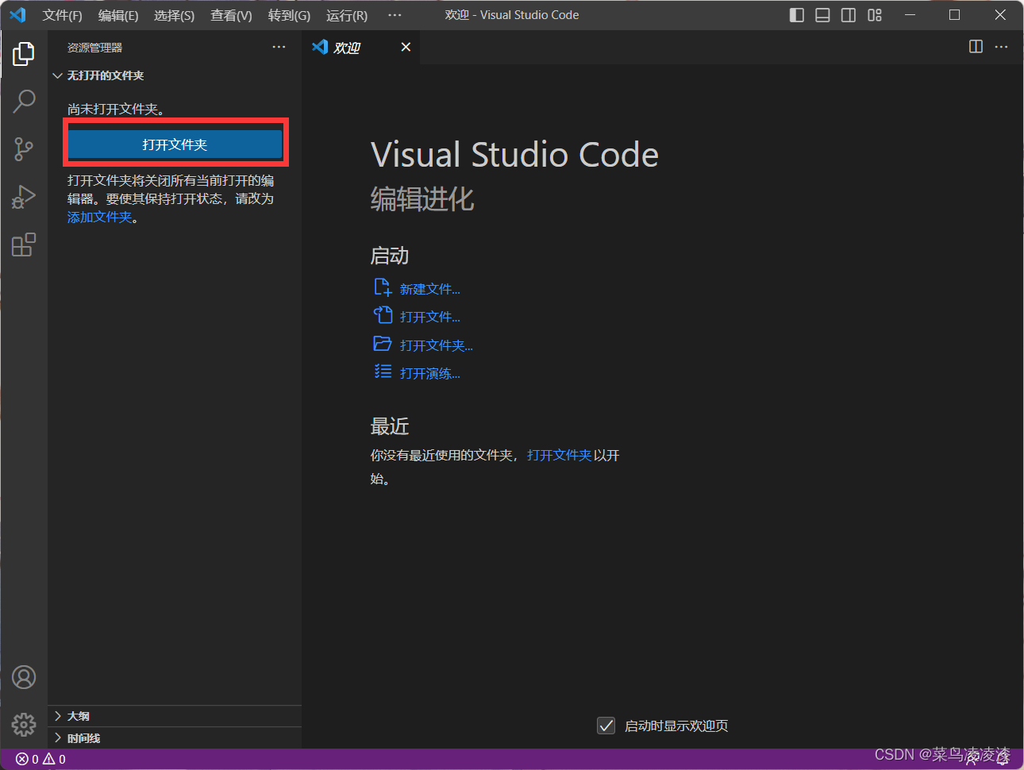Image resolution: width=1024 pixels, height=770 pixels.
Task: Open the Explorer view in activity bar
Action: pyautogui.click(x=24, y=54)
